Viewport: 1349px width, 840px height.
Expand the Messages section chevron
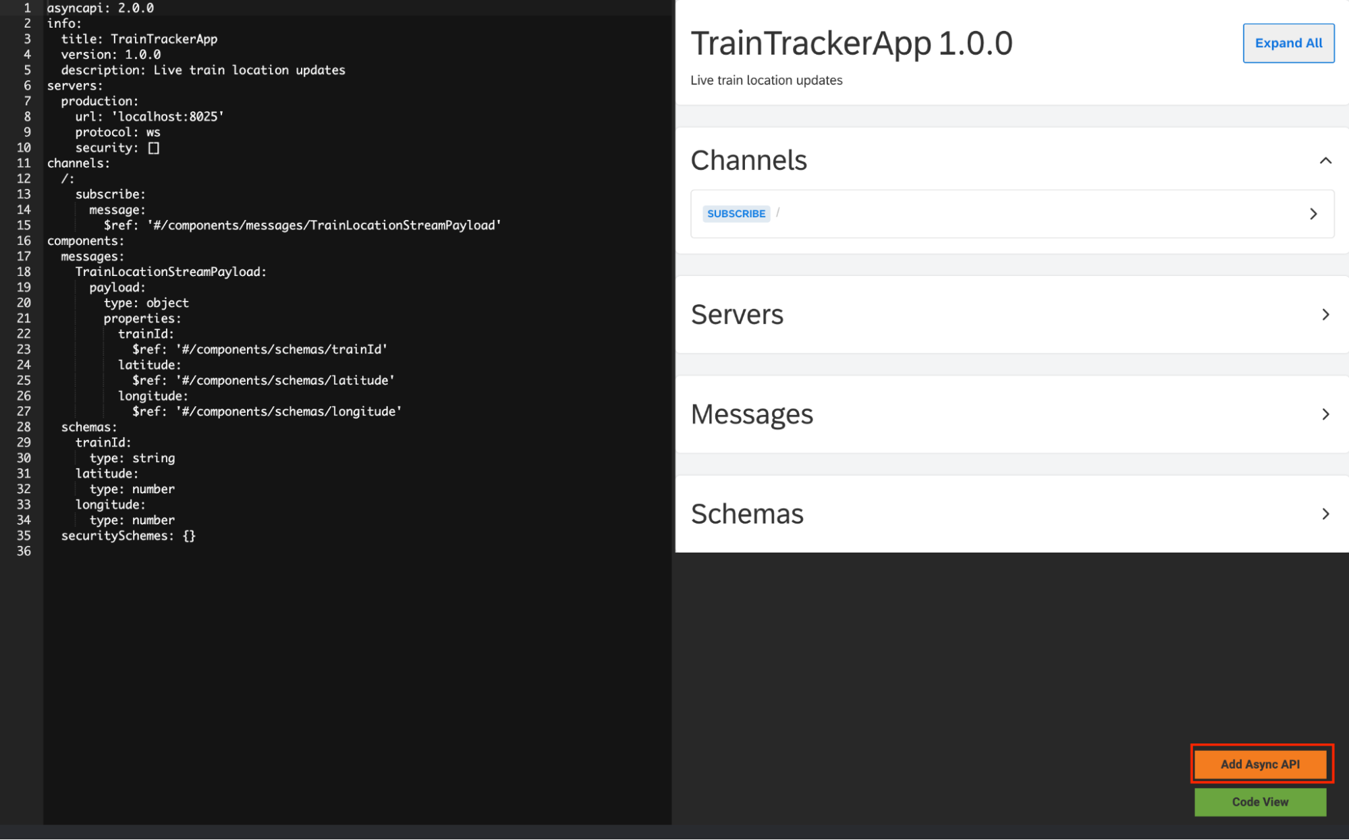point(1325,414)
